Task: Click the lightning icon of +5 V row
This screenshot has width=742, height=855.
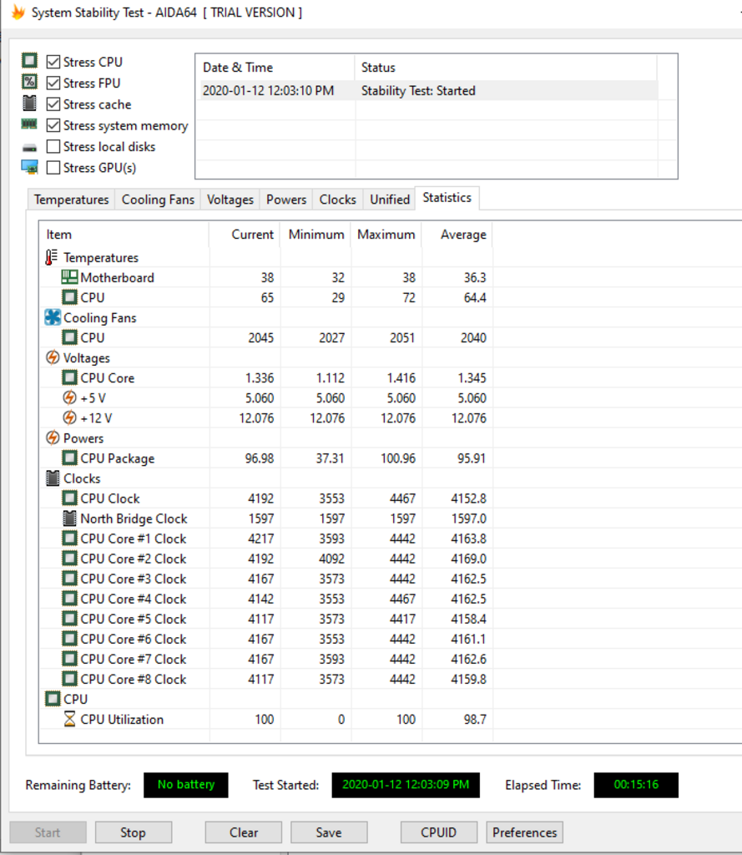Action: [69, 397]
